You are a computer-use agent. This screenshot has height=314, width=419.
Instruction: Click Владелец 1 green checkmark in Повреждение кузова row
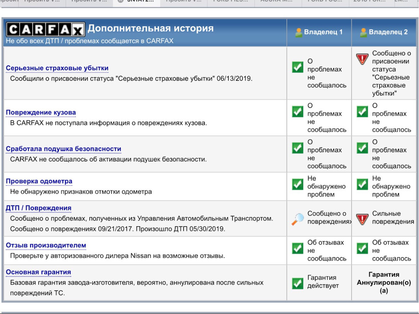297,111
